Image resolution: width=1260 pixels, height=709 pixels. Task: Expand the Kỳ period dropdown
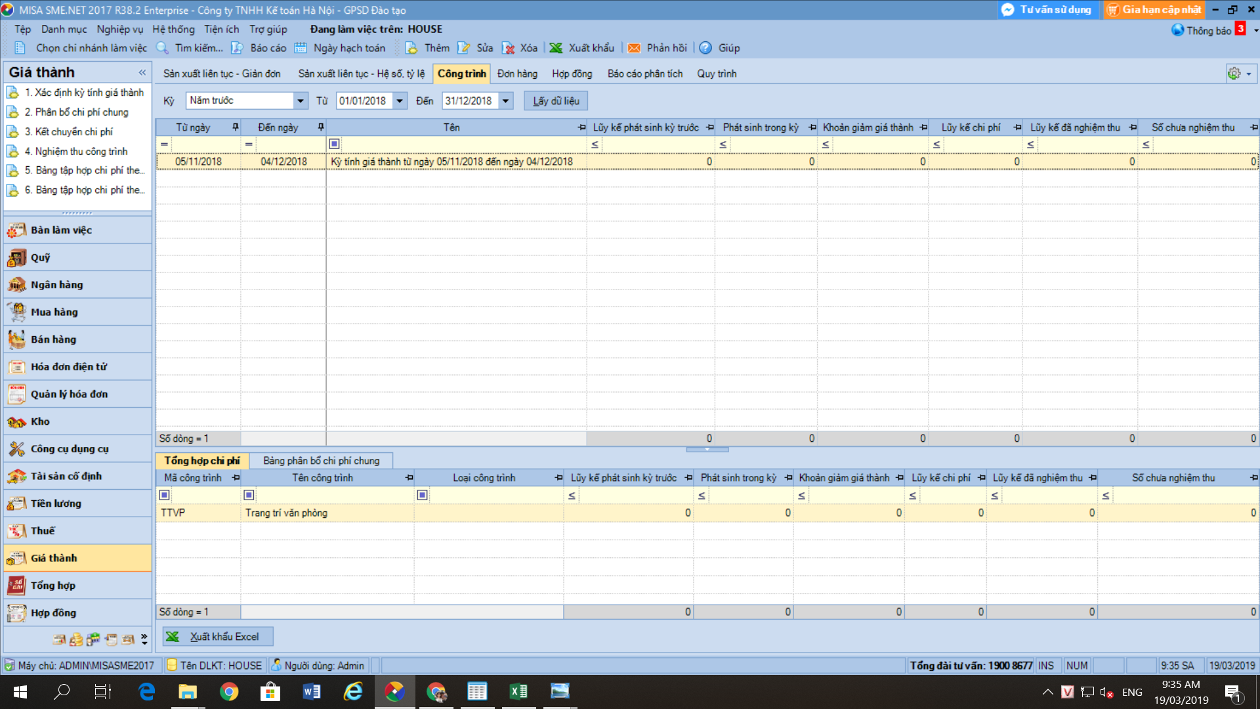point(300,100)
